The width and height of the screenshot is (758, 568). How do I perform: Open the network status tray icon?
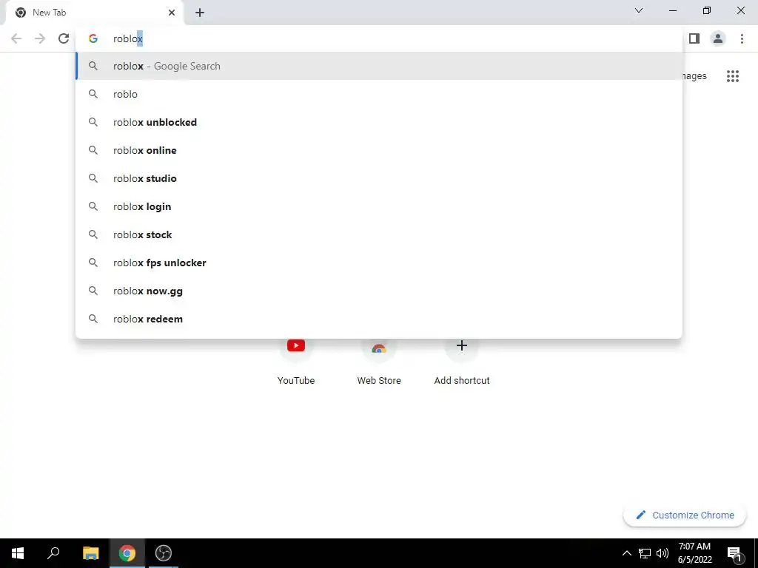point(645,553)
